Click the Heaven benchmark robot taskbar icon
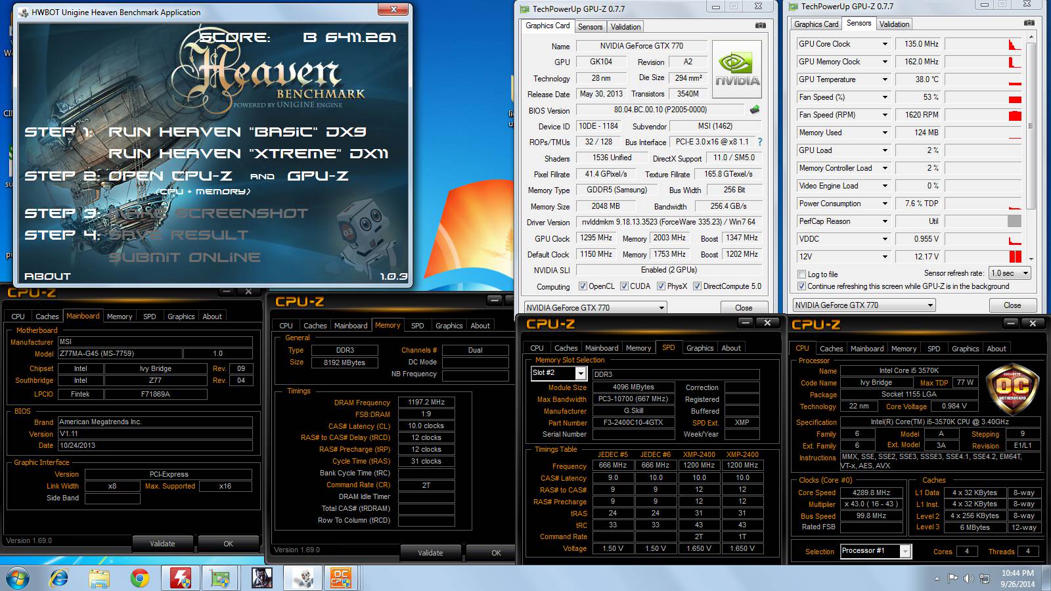 (x=302, y=578)
